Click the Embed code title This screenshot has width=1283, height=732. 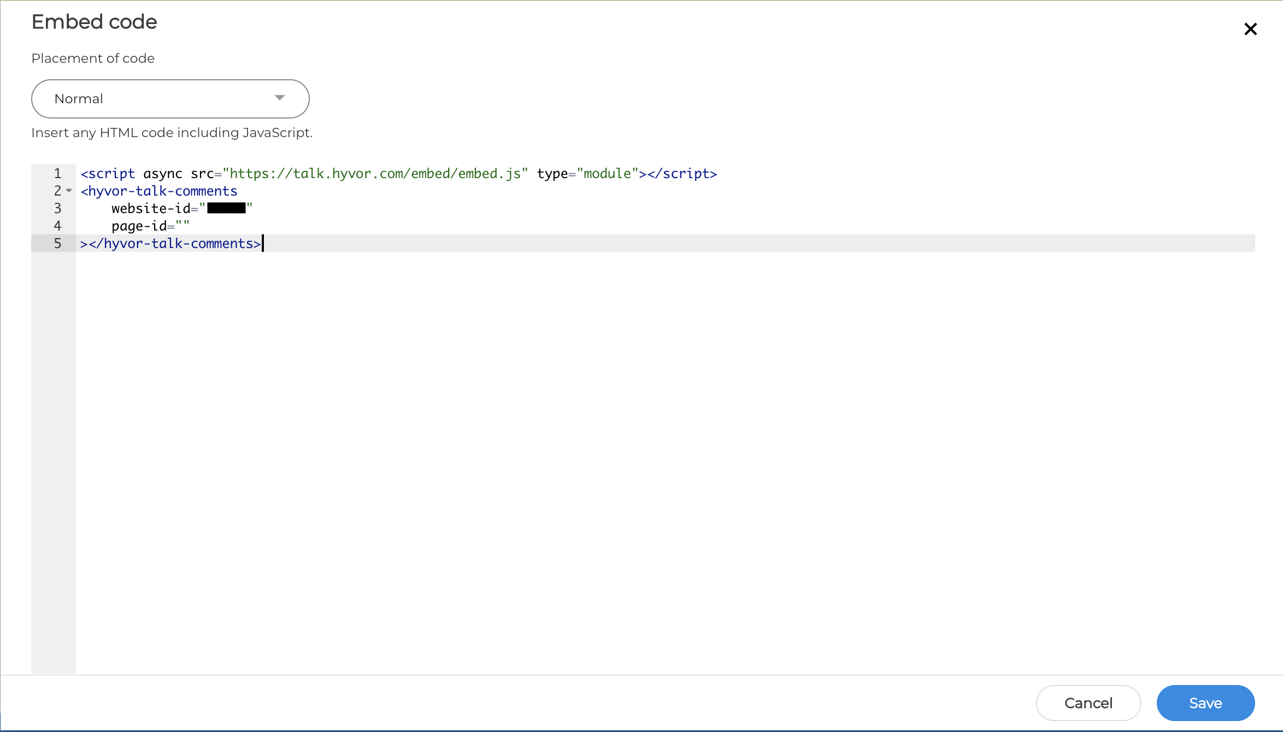pyautogui.click(x=93, y=22)
